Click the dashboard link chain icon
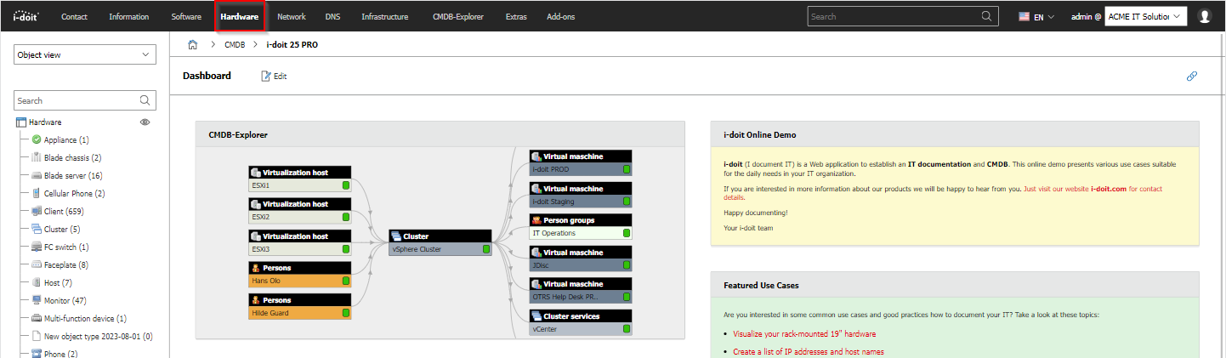Image resolution: width=1226 pixels, height=358 pixels. 1191,76
